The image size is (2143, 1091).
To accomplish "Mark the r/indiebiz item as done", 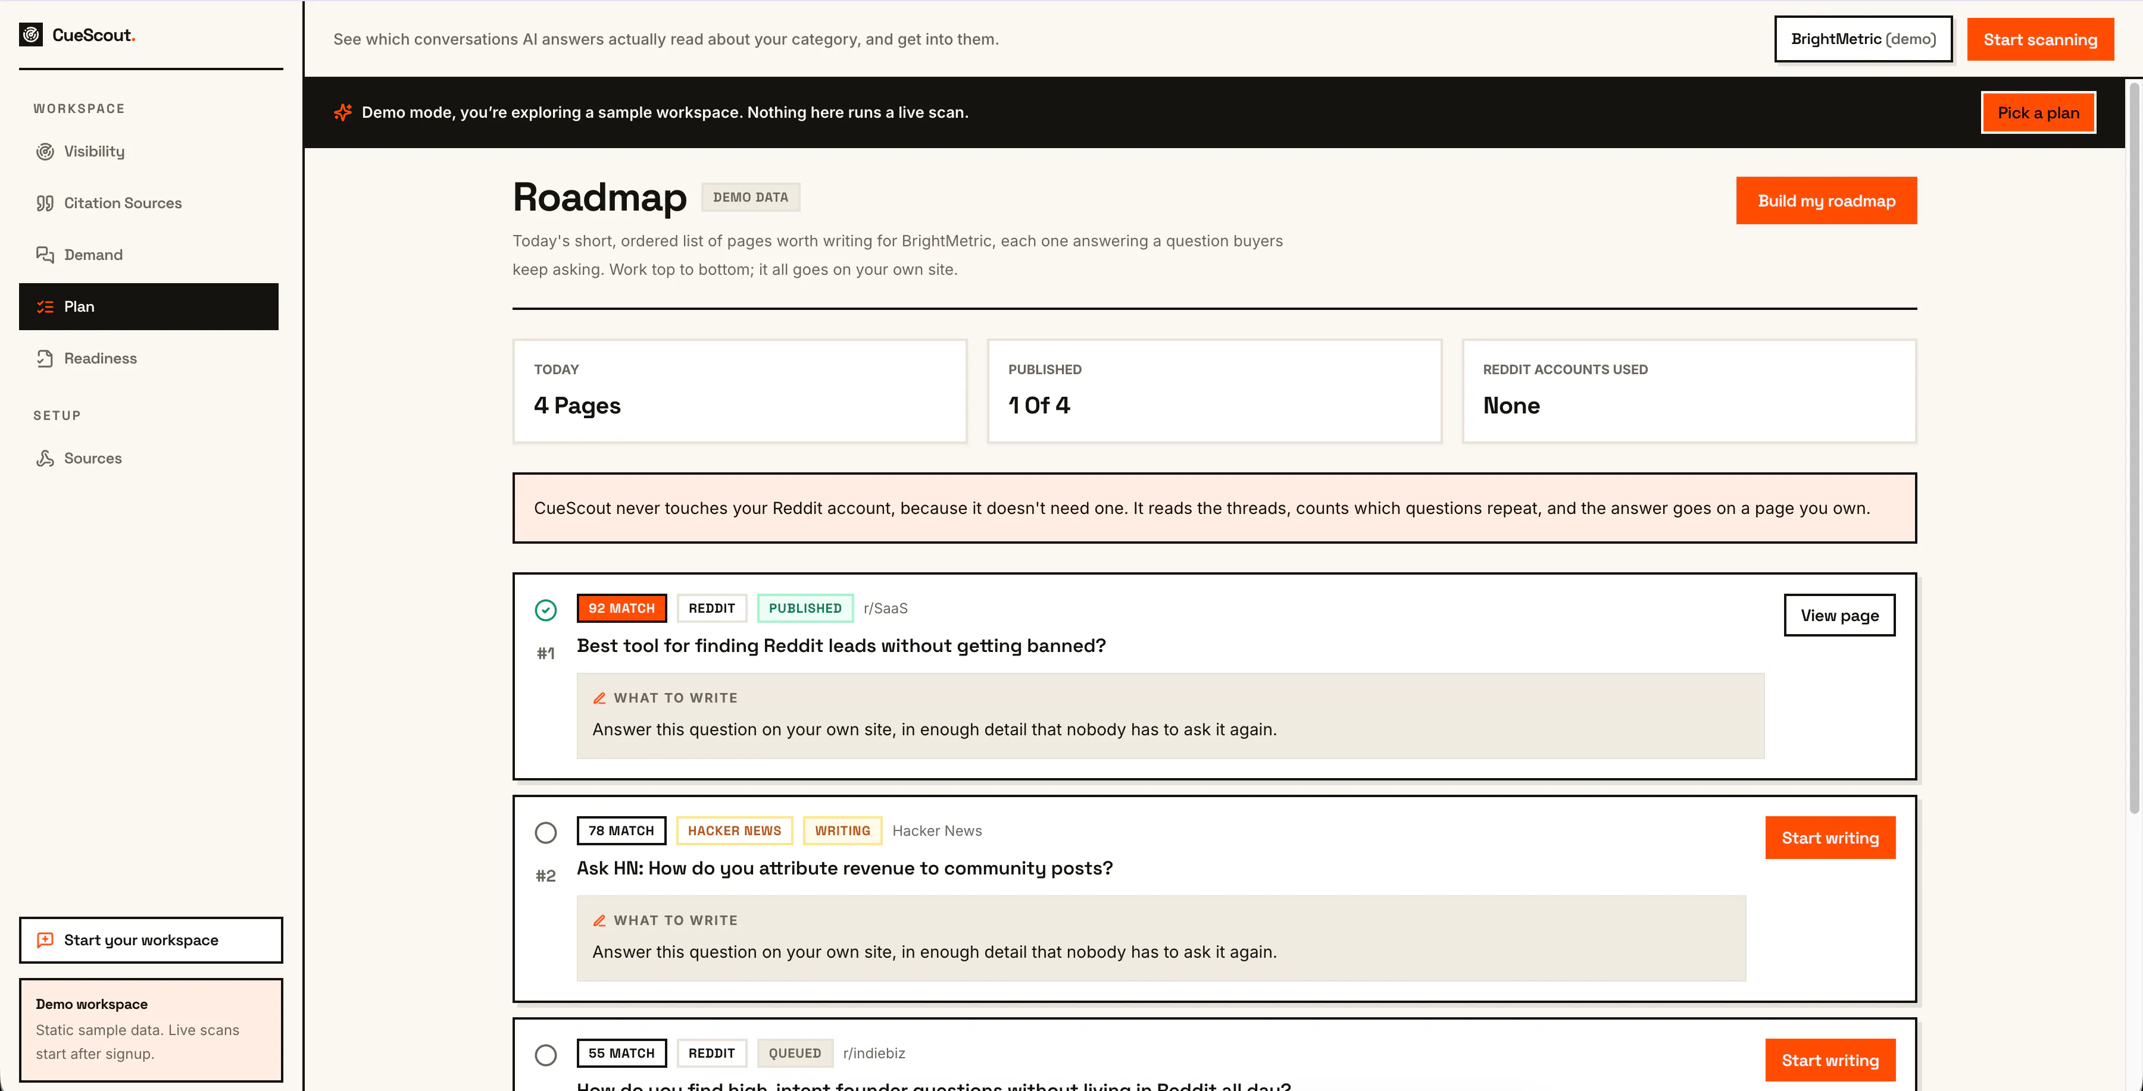I will pos(546,1055).
